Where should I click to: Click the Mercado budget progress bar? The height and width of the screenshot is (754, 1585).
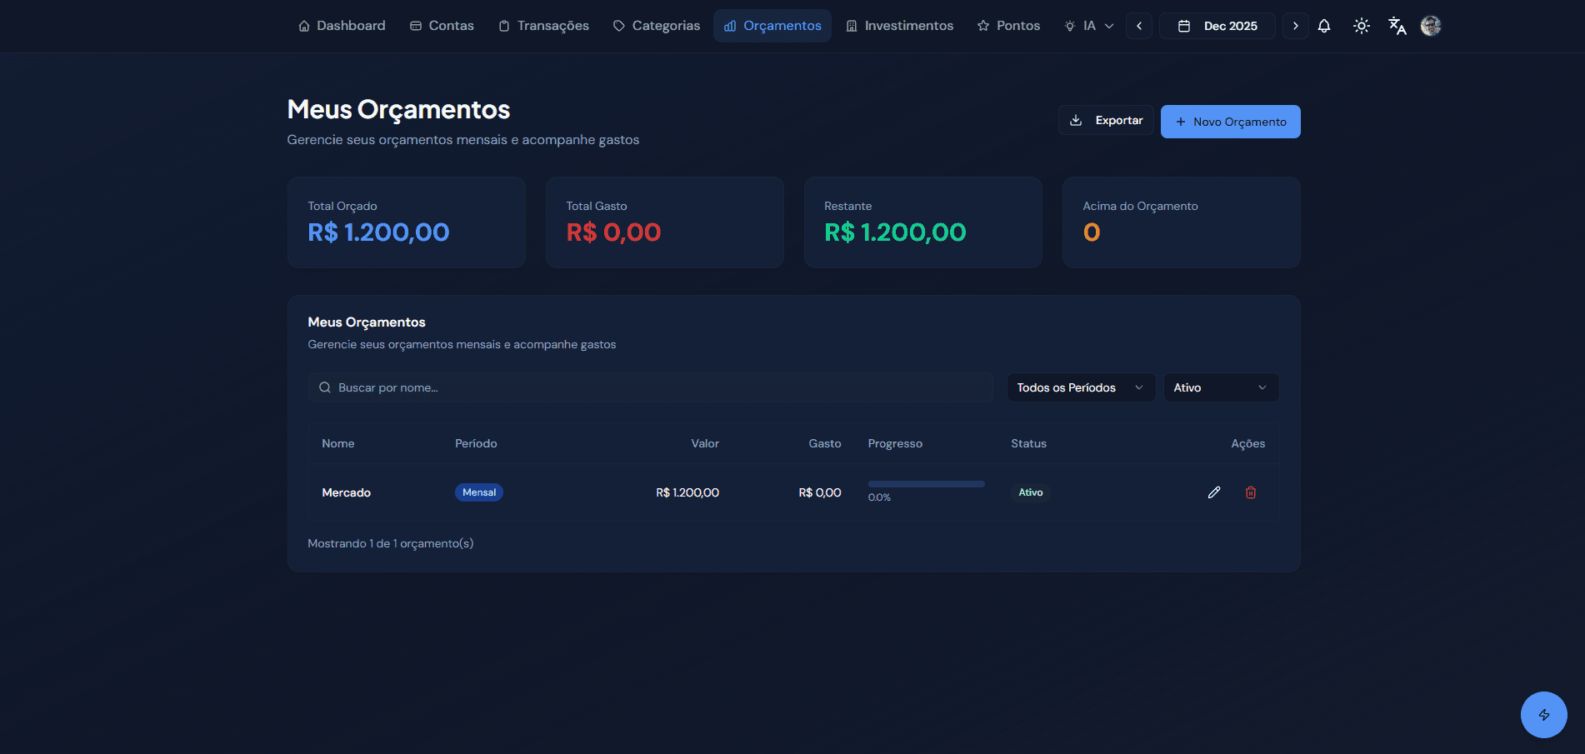tap(925, 483)
